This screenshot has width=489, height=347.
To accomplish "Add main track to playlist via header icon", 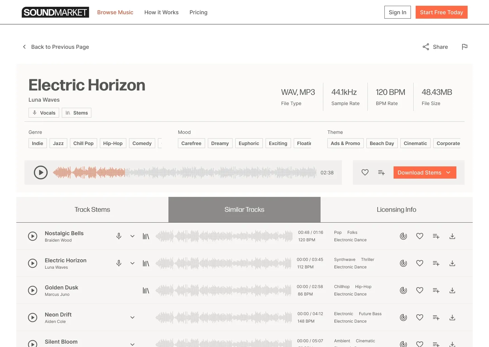I will tap(381, 172).
